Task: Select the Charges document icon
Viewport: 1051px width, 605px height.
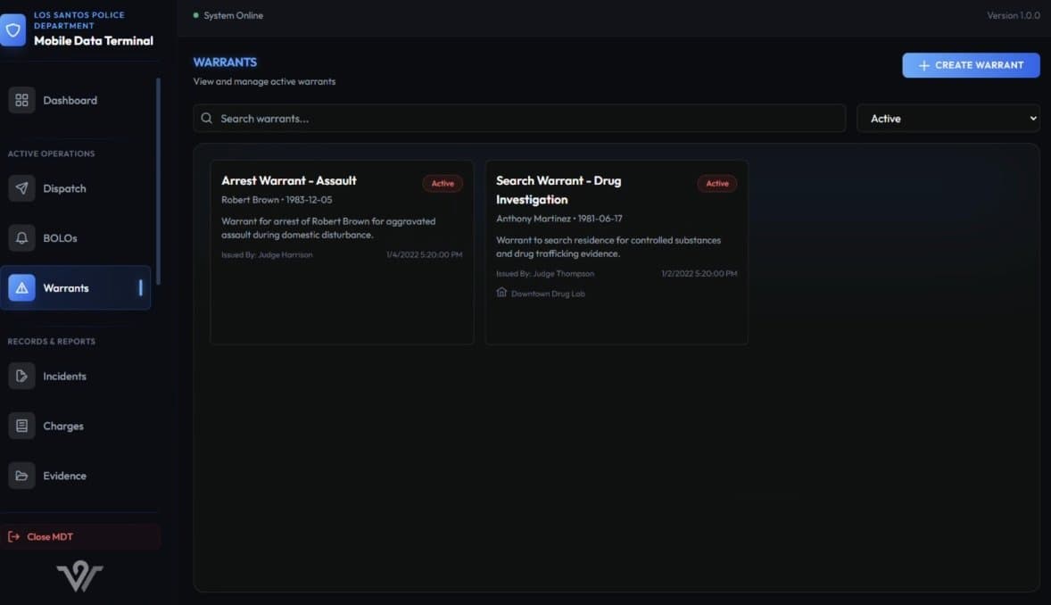Action: point(21,427)
